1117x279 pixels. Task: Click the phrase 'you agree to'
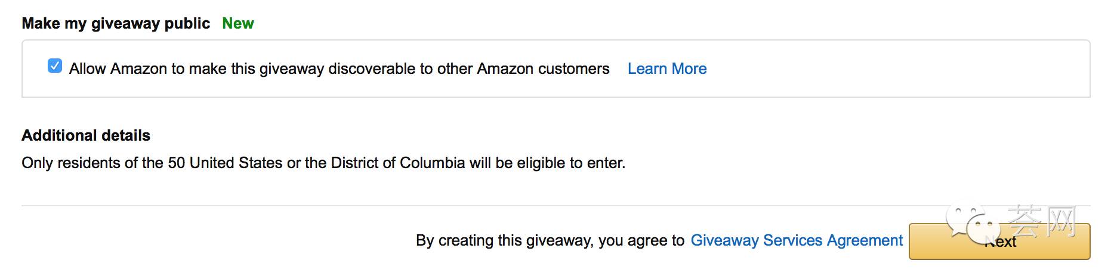(641, 240)
